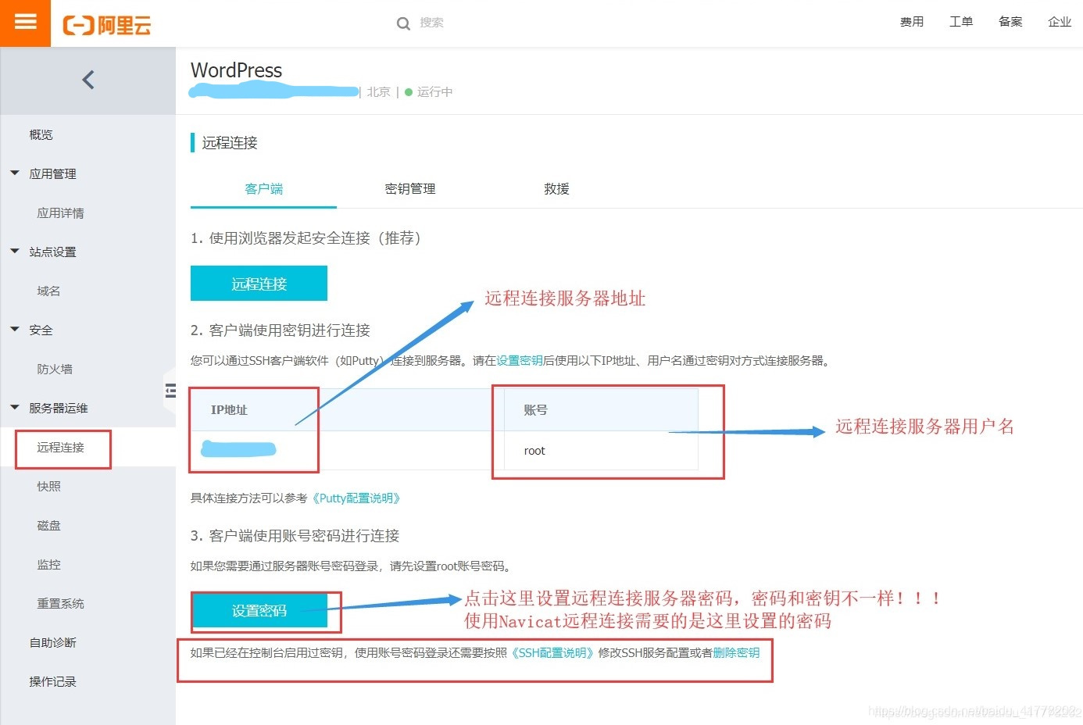The width and height of the screenshot is (1083, 725).
Task: Click the 删除密钥 link
Action: point(736,653)
